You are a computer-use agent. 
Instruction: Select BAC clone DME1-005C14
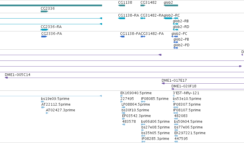click(x=124, y=78)
